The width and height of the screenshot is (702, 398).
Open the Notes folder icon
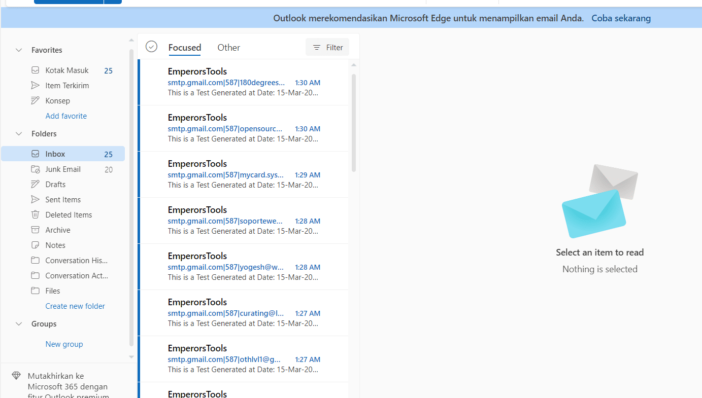[x=35, y=245]
